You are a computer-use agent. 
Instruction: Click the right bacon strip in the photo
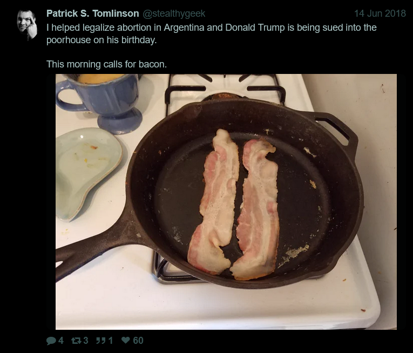coord(257,209)
